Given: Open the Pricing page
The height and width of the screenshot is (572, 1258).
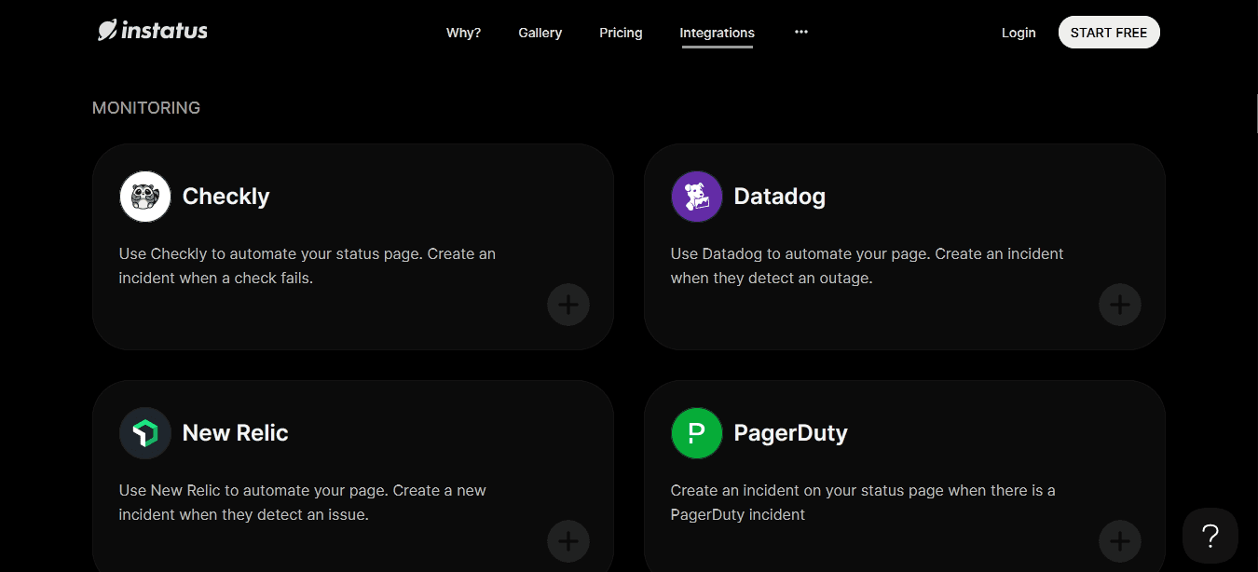Looking at the screenshot, I should coord(621,33).
